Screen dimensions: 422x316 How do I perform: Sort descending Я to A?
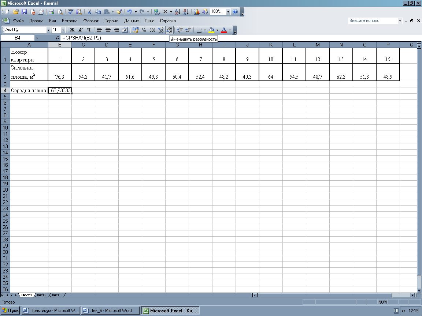[x=186, y=12]
